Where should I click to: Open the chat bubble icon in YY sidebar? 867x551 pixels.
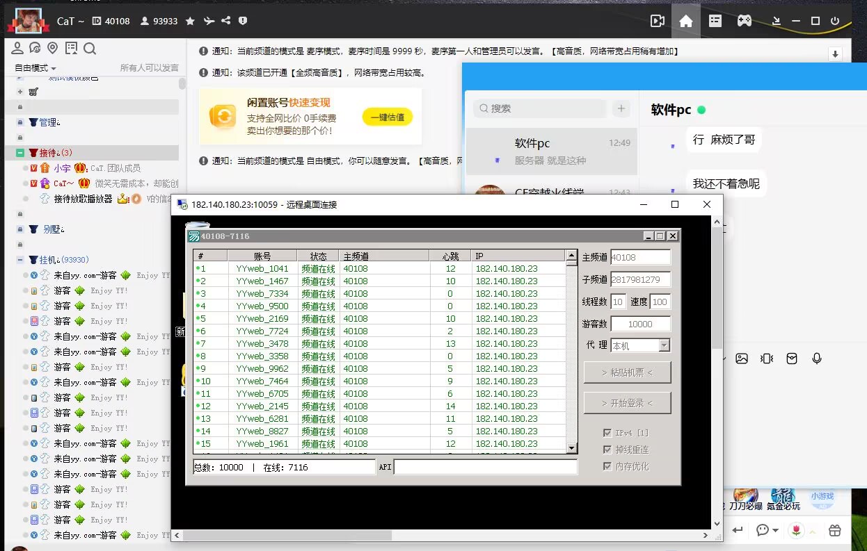click(35, 48)
